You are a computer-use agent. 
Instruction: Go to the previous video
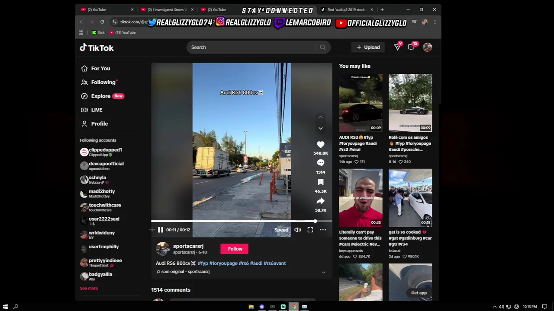pos(320,117)
